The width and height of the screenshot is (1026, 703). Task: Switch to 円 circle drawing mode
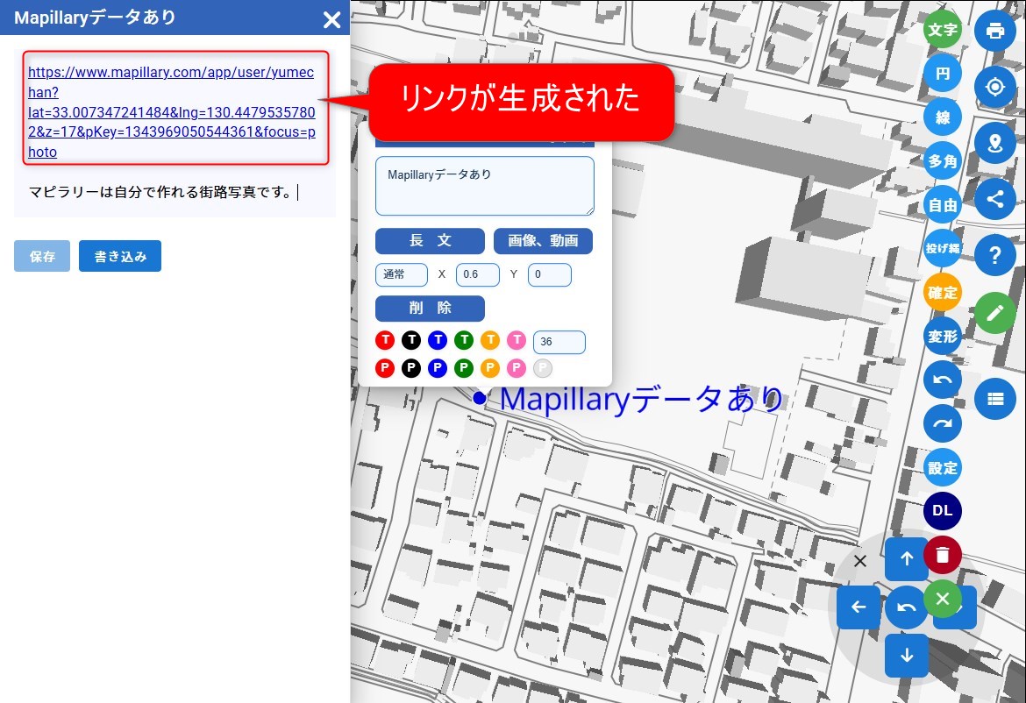coord(943,74)
